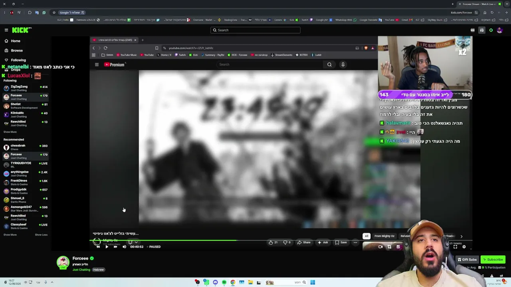Click the chips scroll-right arrow on YouTube
511x287 pixels.
461,236
